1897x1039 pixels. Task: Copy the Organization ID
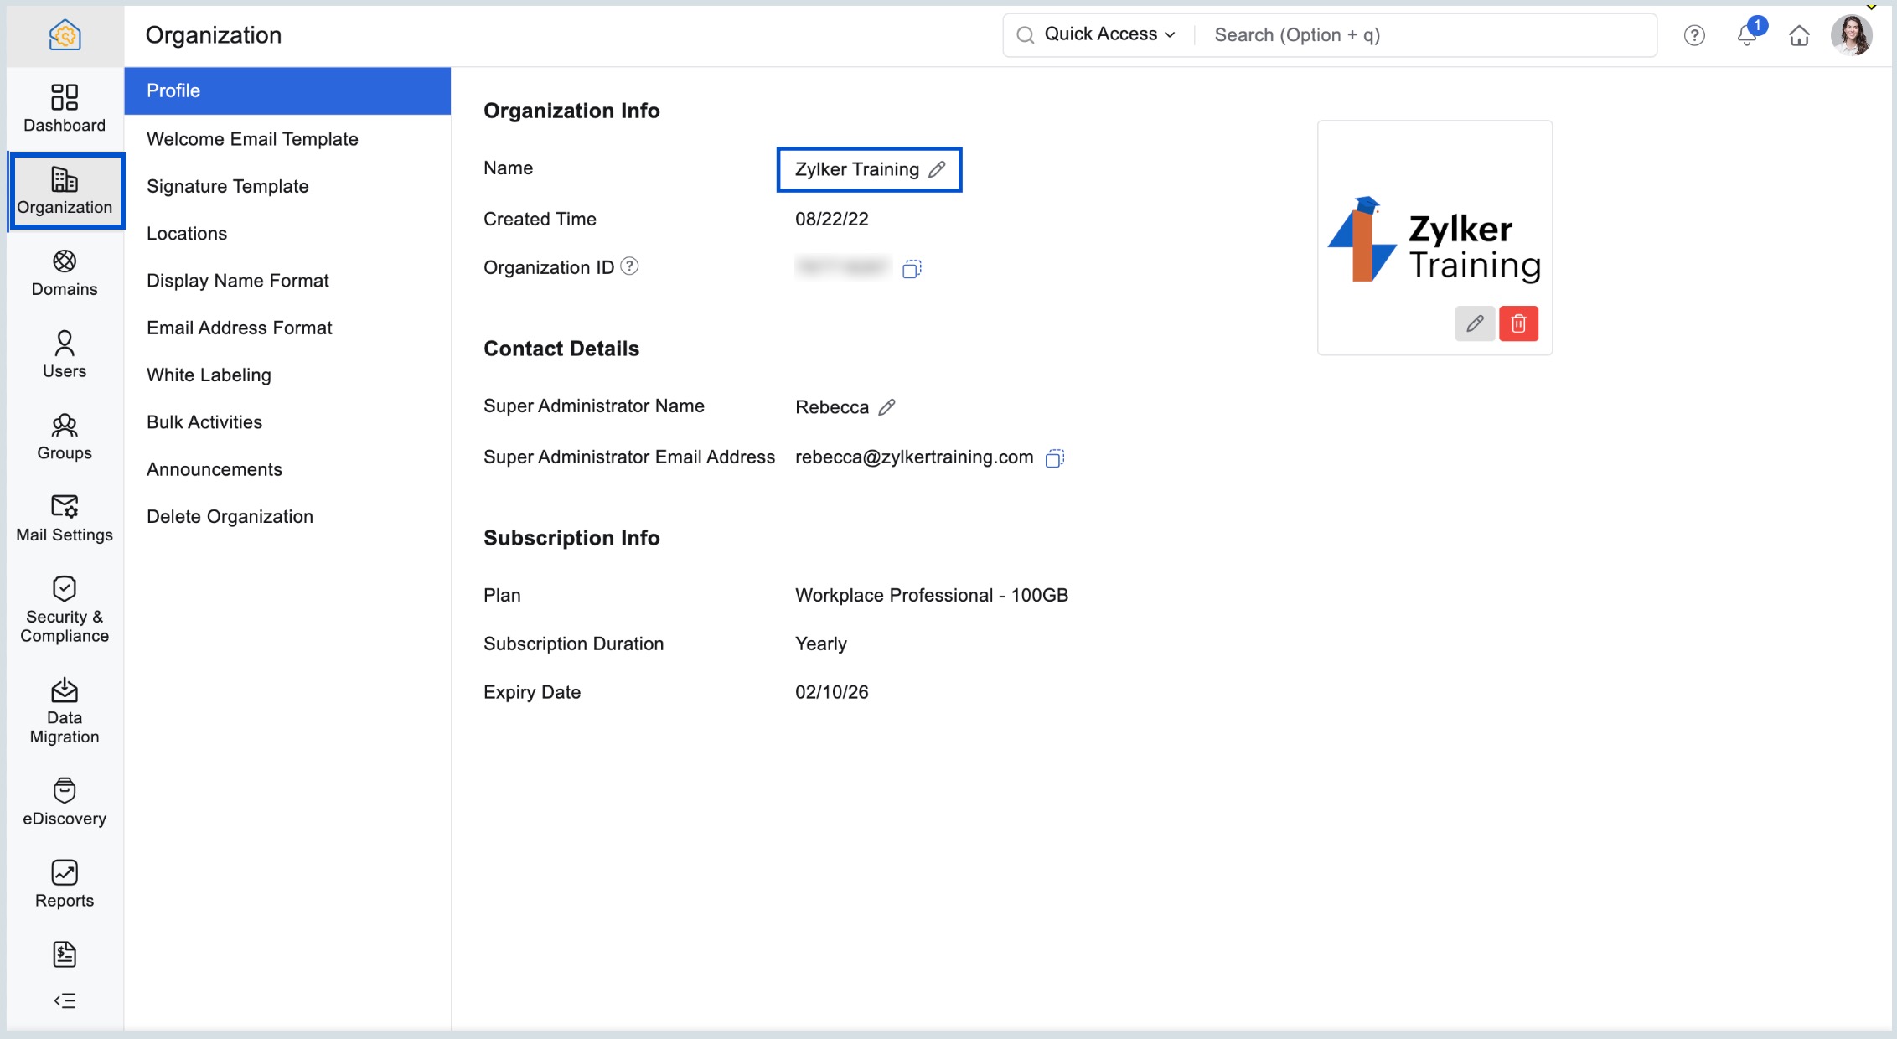coord(912,267)
